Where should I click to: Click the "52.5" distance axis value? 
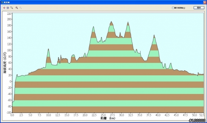[x=202, y=115]
